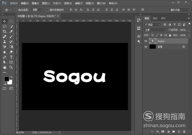Pick the Clone Stamp tool
The height and width of the screenshot is (135, 192).
click(4, 42)
